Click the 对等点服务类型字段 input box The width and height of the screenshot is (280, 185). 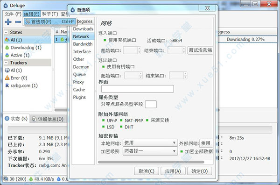[151, 104]
